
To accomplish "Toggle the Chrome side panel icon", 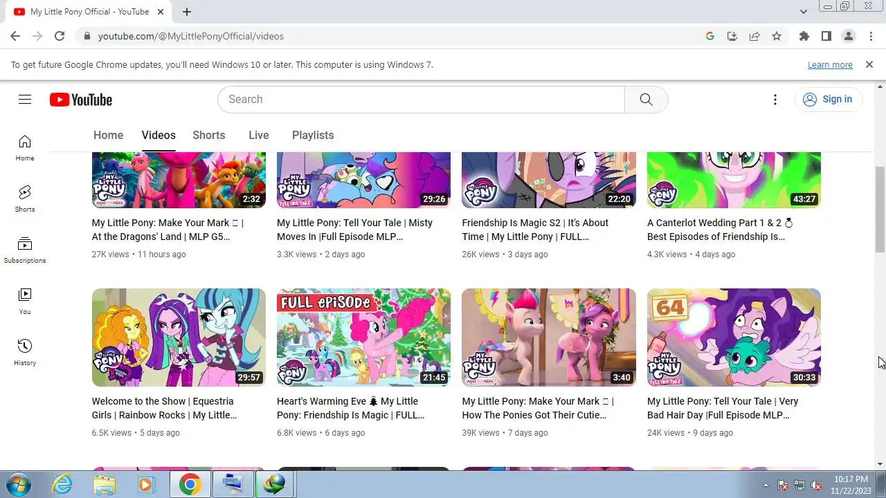I will [x=826, y=36].
